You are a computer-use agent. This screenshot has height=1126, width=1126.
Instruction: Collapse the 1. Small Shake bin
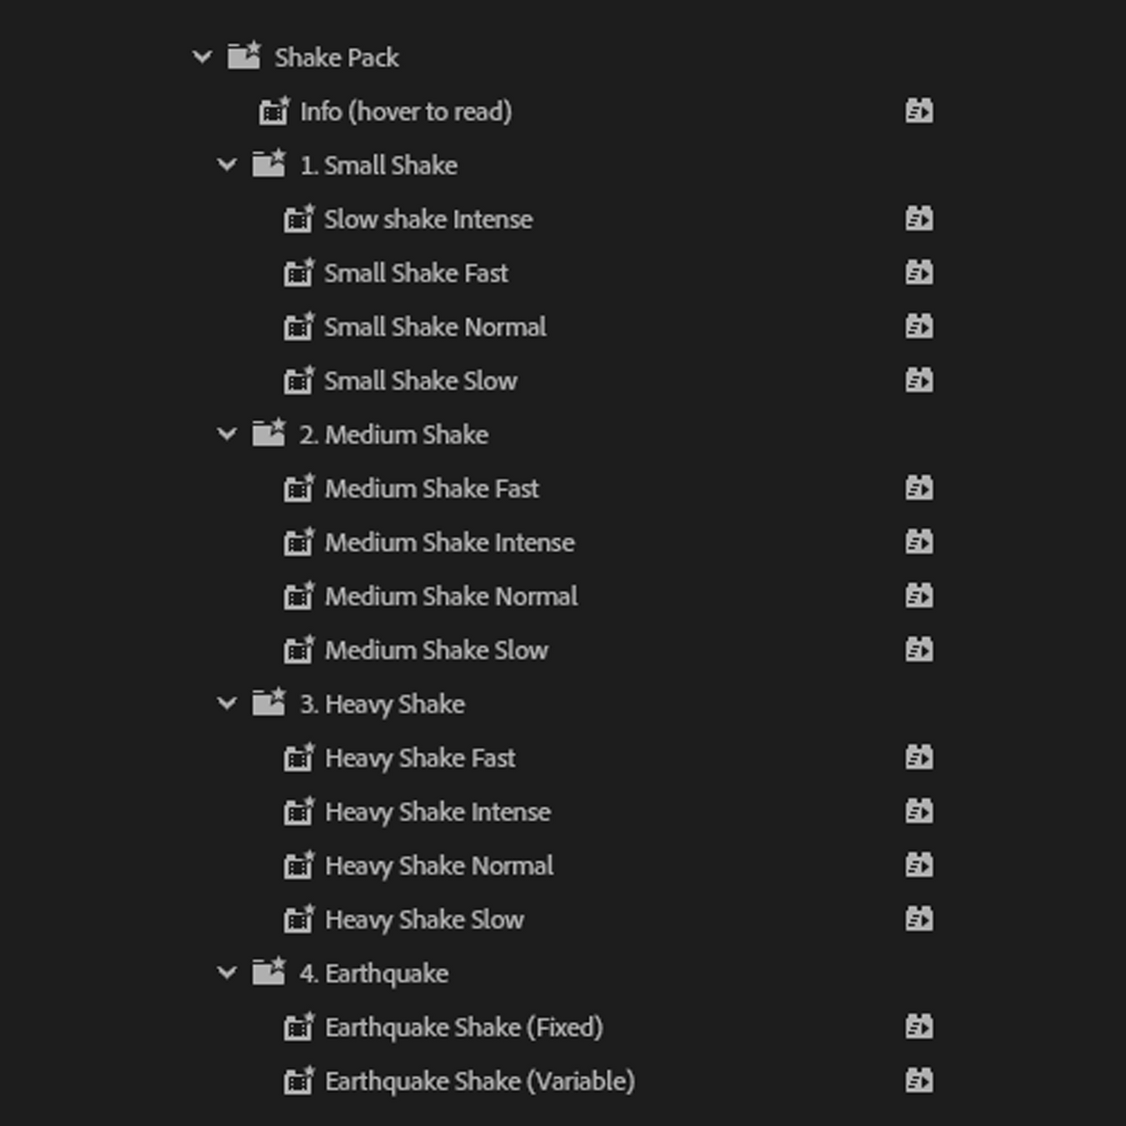[227, 164]
